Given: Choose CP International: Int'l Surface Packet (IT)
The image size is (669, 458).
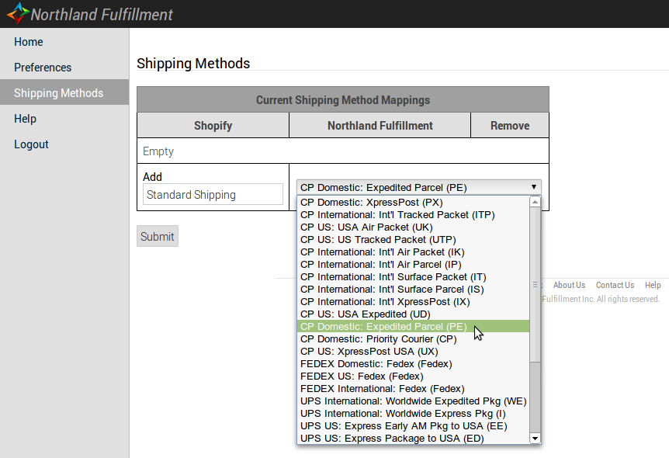Looking at the screenshot, I should (x=413, y=276).
